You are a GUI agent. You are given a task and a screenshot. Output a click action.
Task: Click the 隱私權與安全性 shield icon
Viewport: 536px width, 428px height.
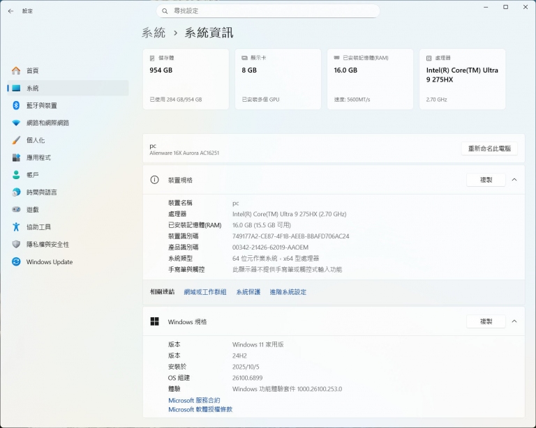click(x=16, y=245)
